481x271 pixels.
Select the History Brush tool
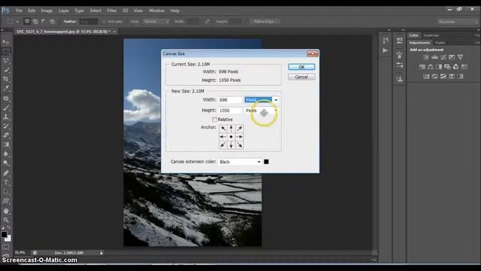[x=6, y=126]
